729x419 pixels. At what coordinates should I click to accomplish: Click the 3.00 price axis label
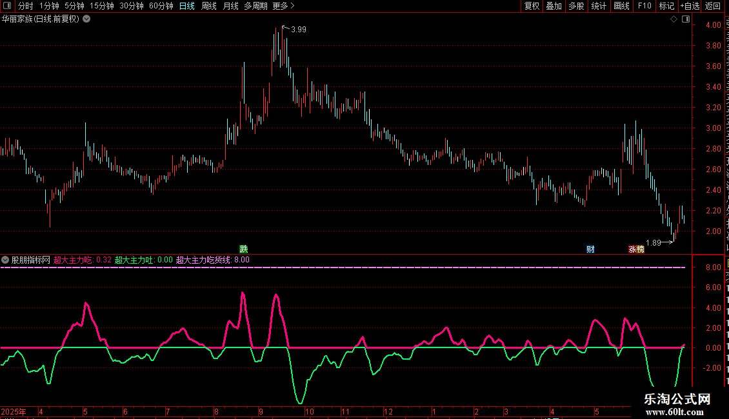[714, 128]
